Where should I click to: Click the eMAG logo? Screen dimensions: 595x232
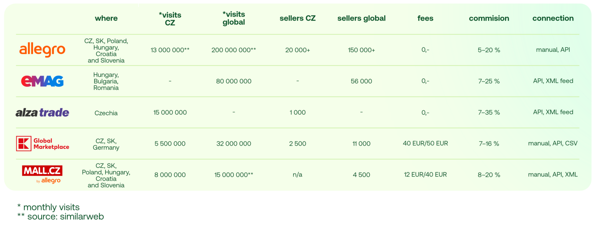click(42, 81)
